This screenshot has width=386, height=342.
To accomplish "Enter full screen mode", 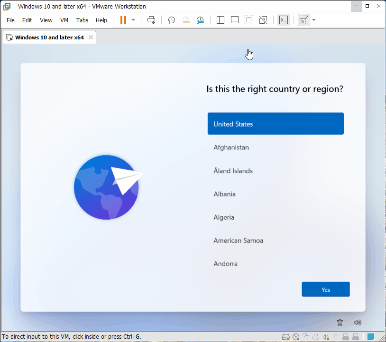I will tap(249, 20).
